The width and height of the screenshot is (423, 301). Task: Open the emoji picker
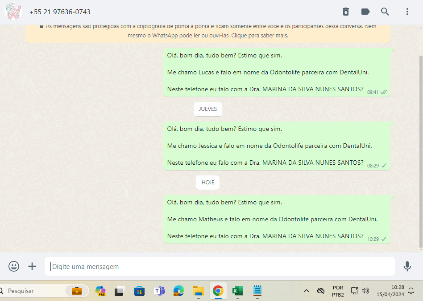coord(14,266)
